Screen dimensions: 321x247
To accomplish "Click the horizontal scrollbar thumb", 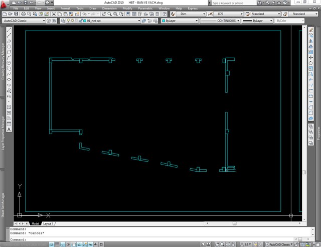I will pyautogui.click(x=234, y=223).
